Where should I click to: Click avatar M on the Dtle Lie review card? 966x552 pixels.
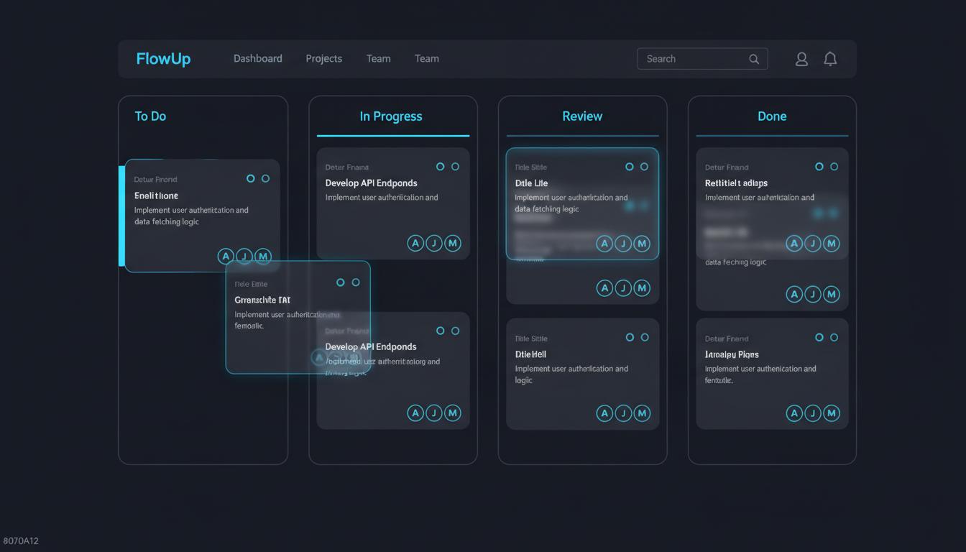point(642,244)
